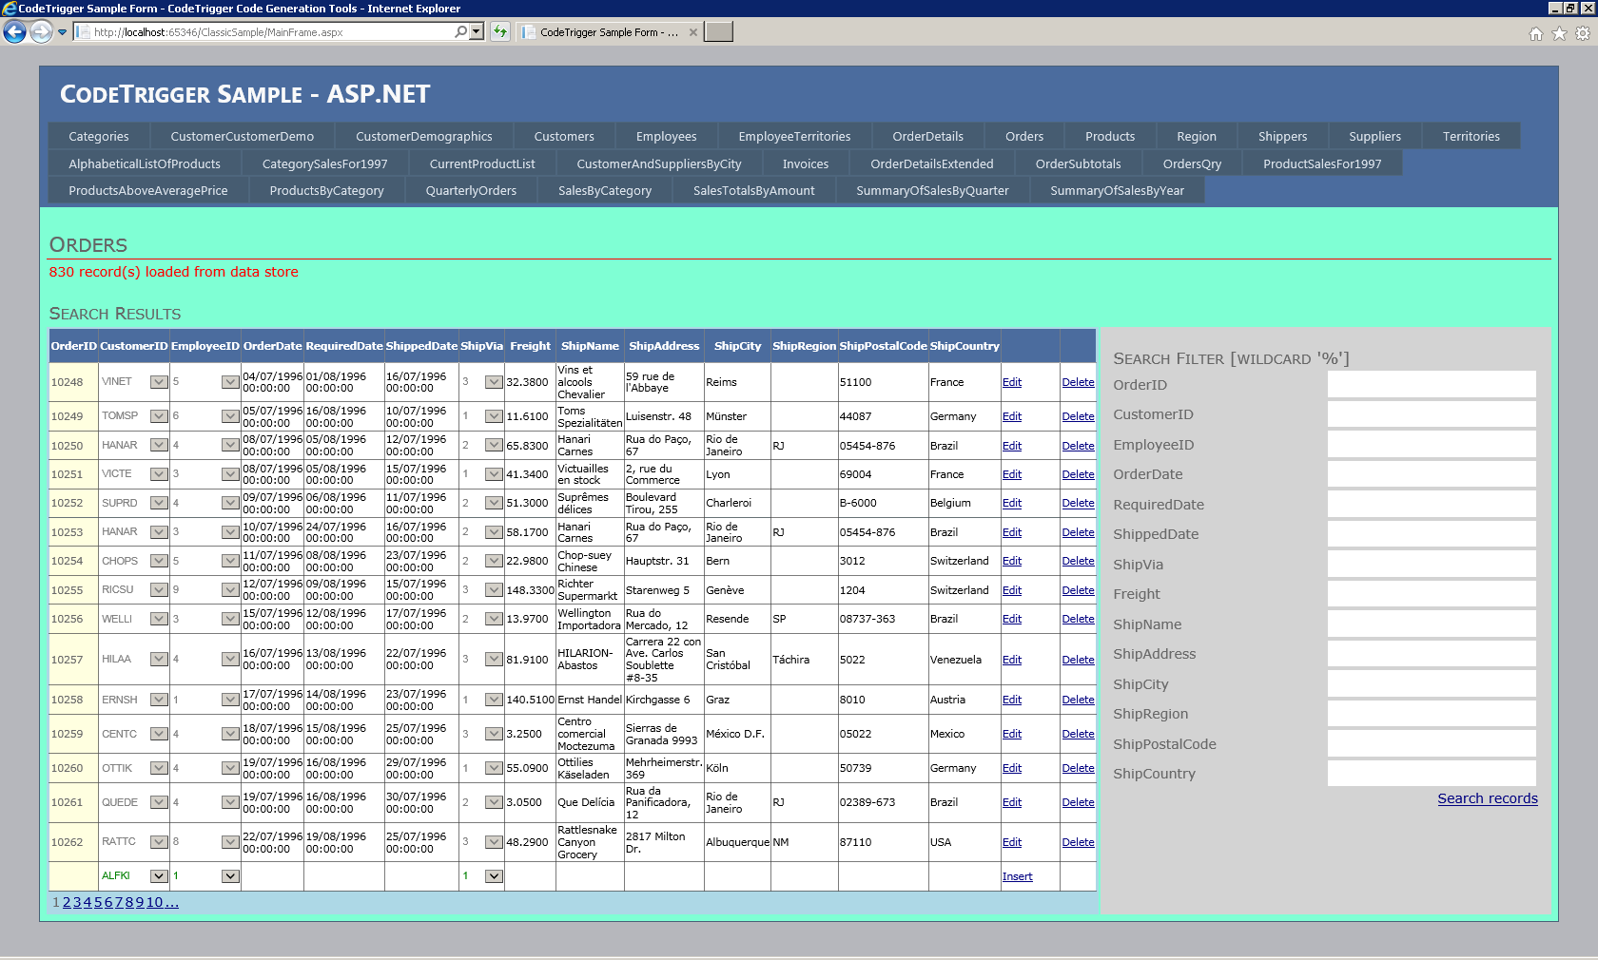1598x960 pixels.
Task: Close the CodeTrigger Sample Form tab
Action: tap(693, 32)
